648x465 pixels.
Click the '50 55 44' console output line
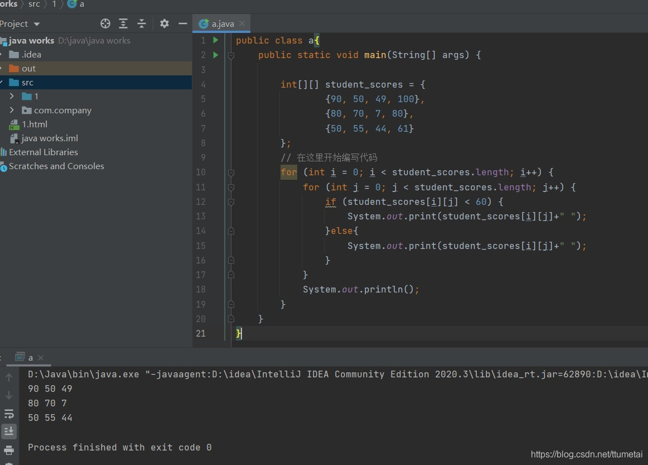click(x=50, y=418)
